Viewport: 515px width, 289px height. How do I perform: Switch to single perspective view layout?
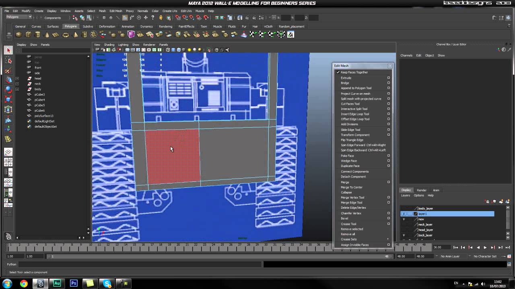click(8, 153)
